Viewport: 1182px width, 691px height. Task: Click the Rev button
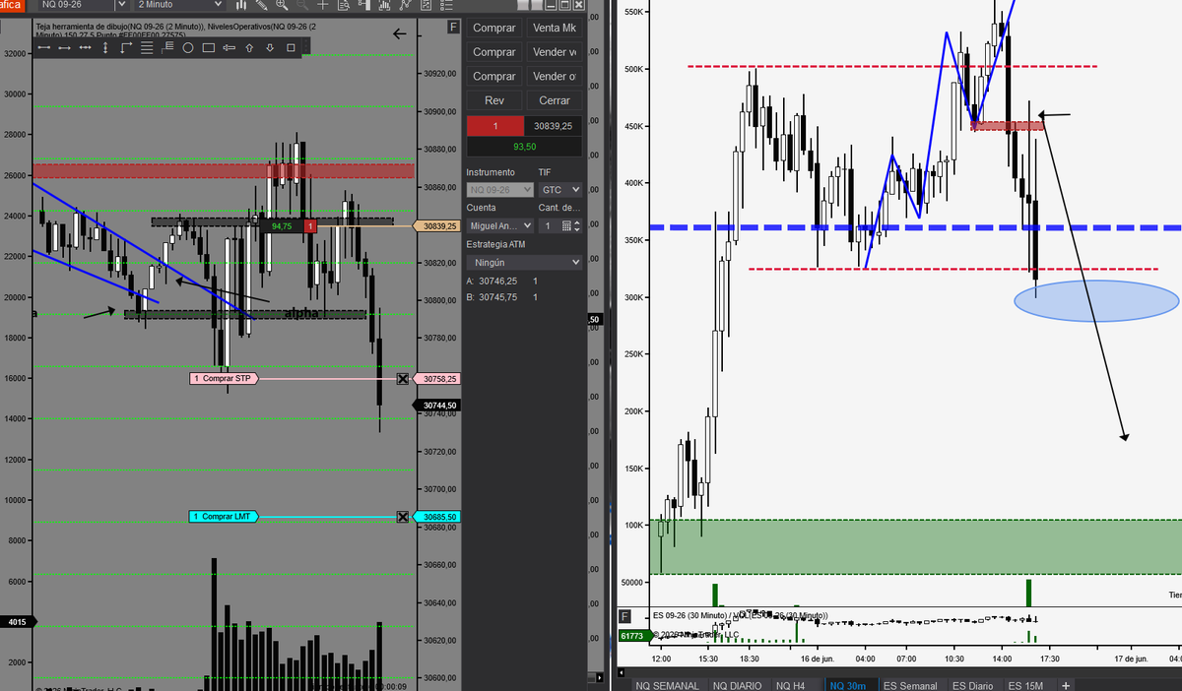tap(494, 100)
